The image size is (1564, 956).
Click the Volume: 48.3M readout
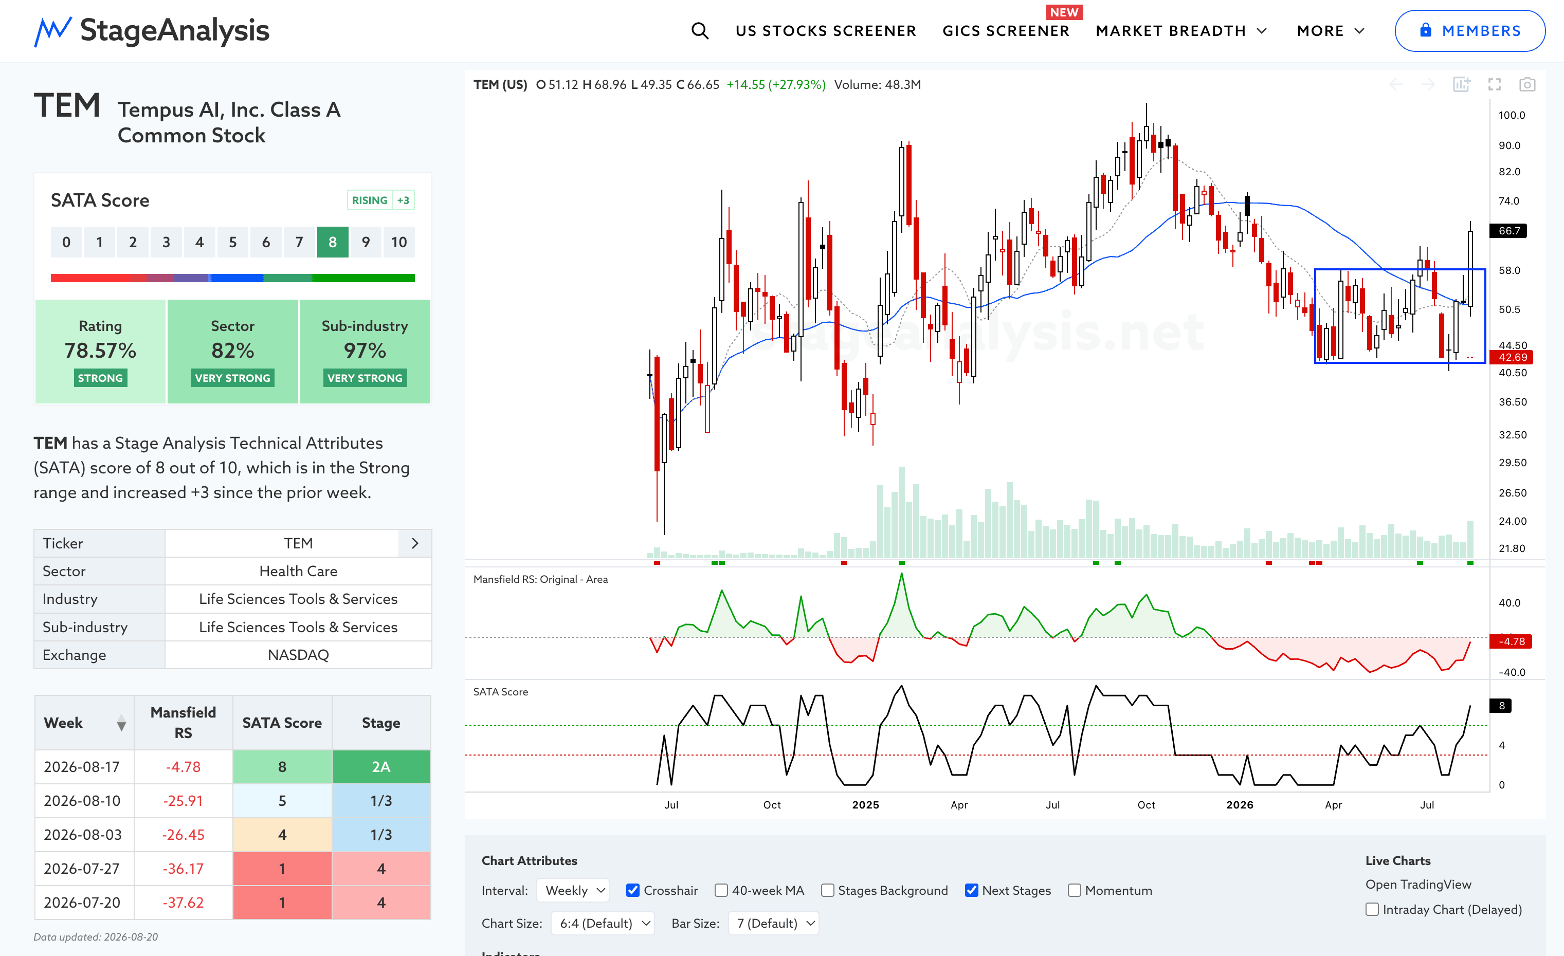[877, 85]
